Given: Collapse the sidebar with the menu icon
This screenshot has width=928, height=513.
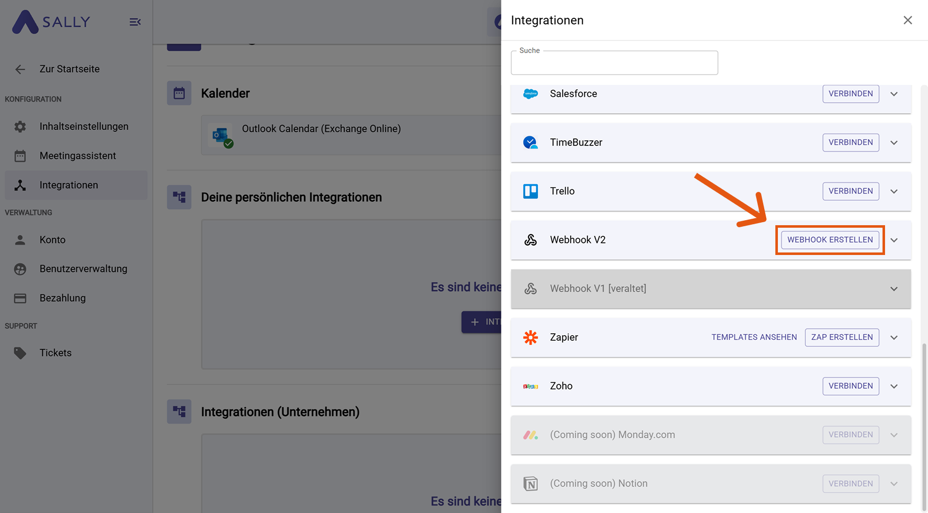Looking at the screenshot, I should [x=135, y=22].
